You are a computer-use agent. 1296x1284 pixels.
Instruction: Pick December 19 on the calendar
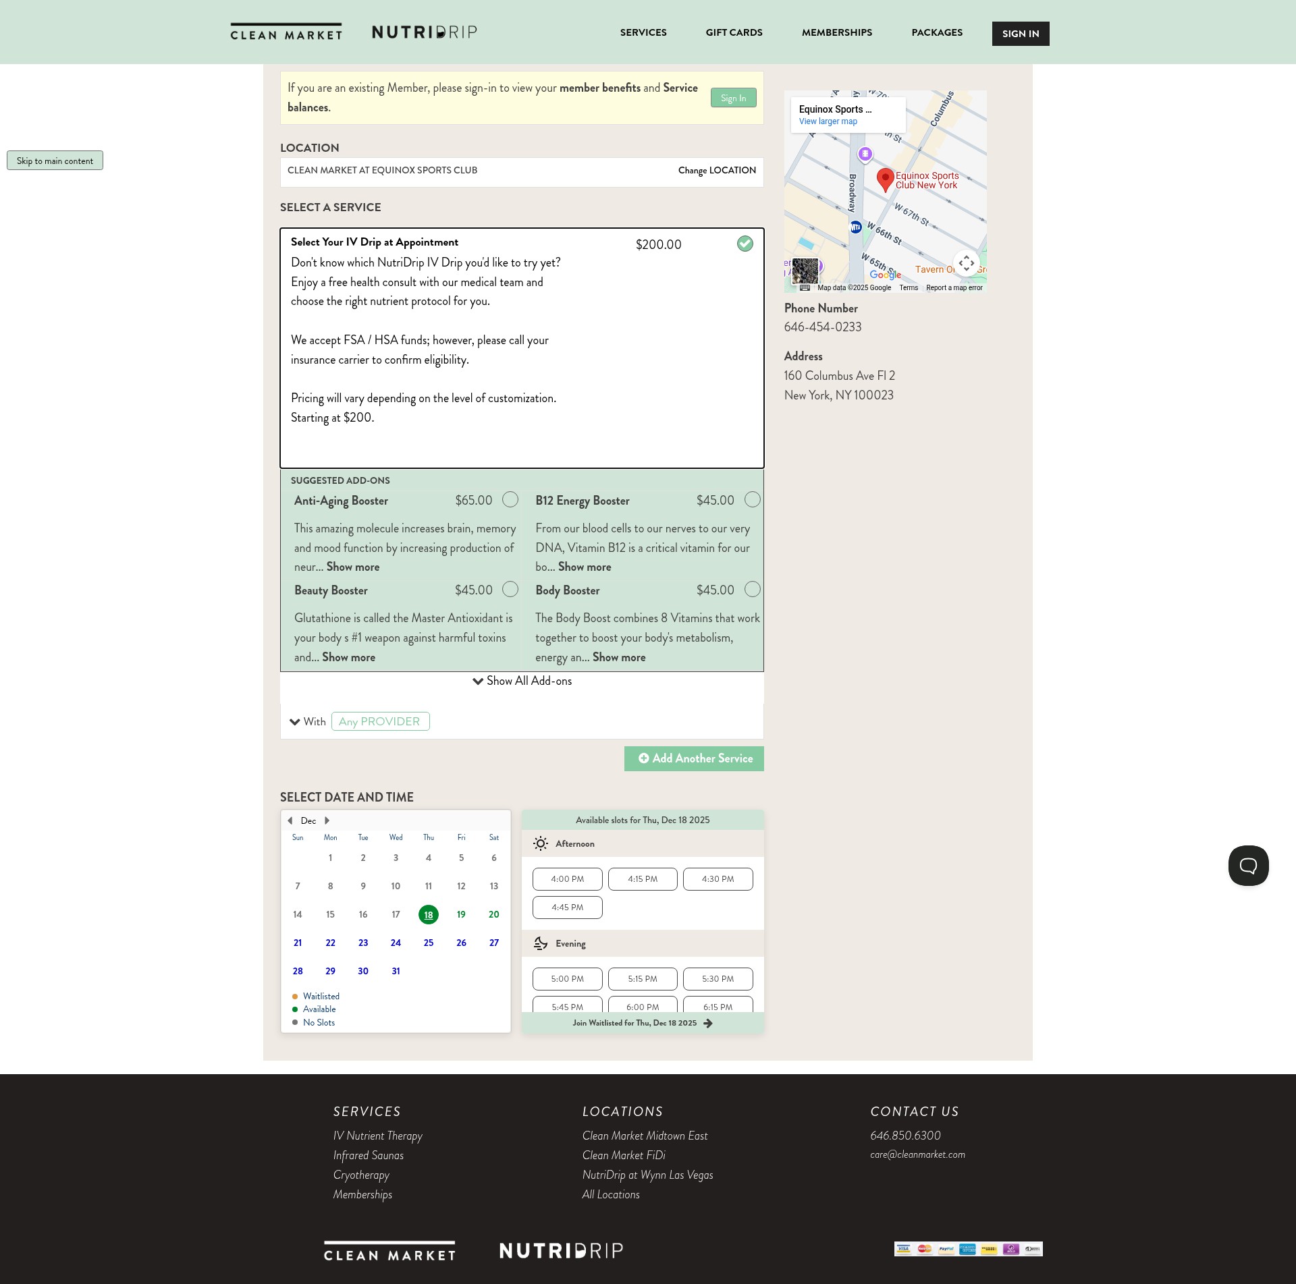point(461,915)
